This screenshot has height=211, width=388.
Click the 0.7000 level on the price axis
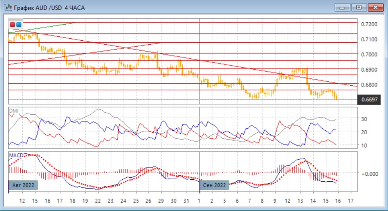coord(369,54)
